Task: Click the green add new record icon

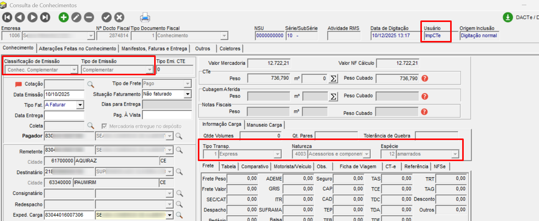Action: [64, 17]
